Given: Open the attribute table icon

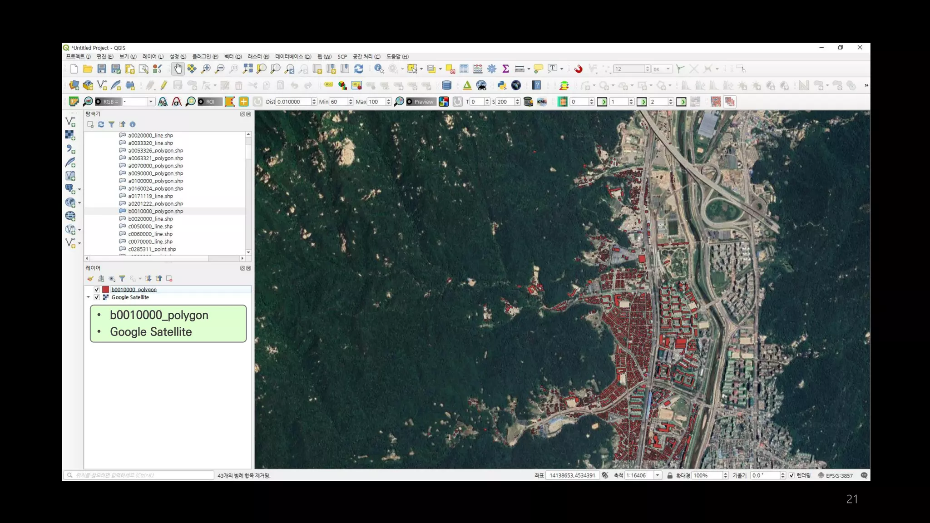Looking at the screenshot, I should [464, 69].
